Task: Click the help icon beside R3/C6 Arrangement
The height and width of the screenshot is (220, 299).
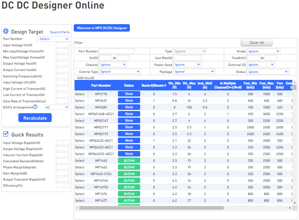Action: point(35,106)
